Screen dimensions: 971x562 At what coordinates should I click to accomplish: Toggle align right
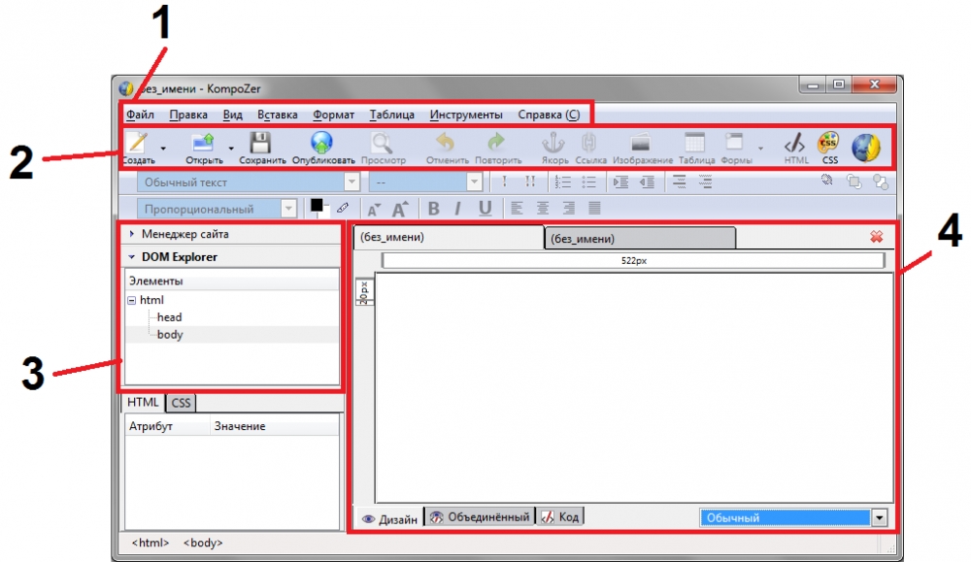tap(568, 209)
